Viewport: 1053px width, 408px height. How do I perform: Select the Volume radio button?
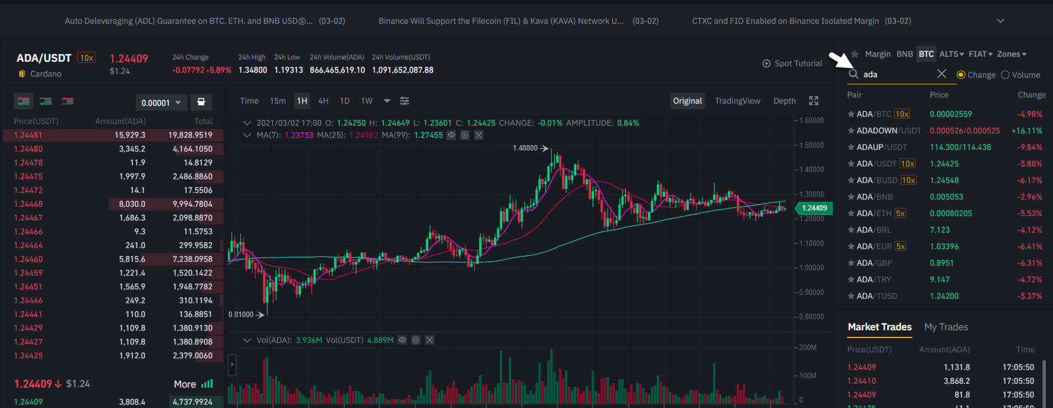tap(1005, 75)
